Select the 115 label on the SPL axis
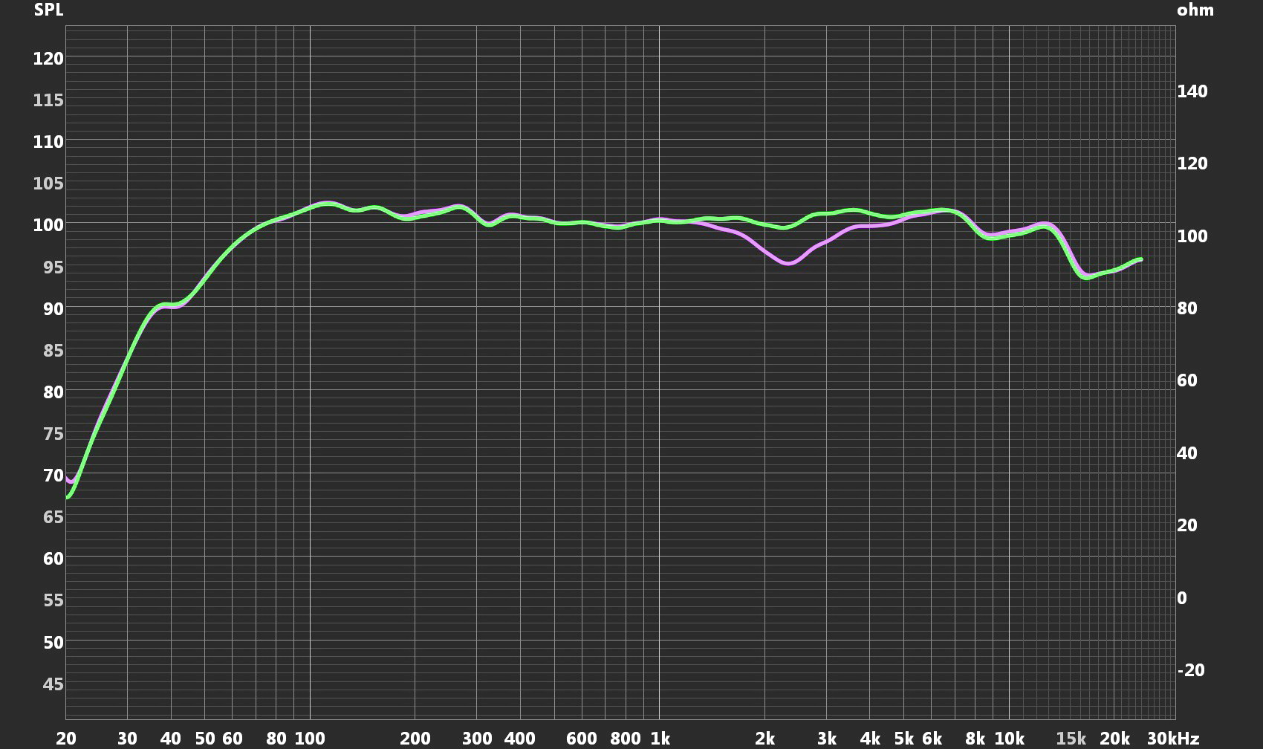 48,100
